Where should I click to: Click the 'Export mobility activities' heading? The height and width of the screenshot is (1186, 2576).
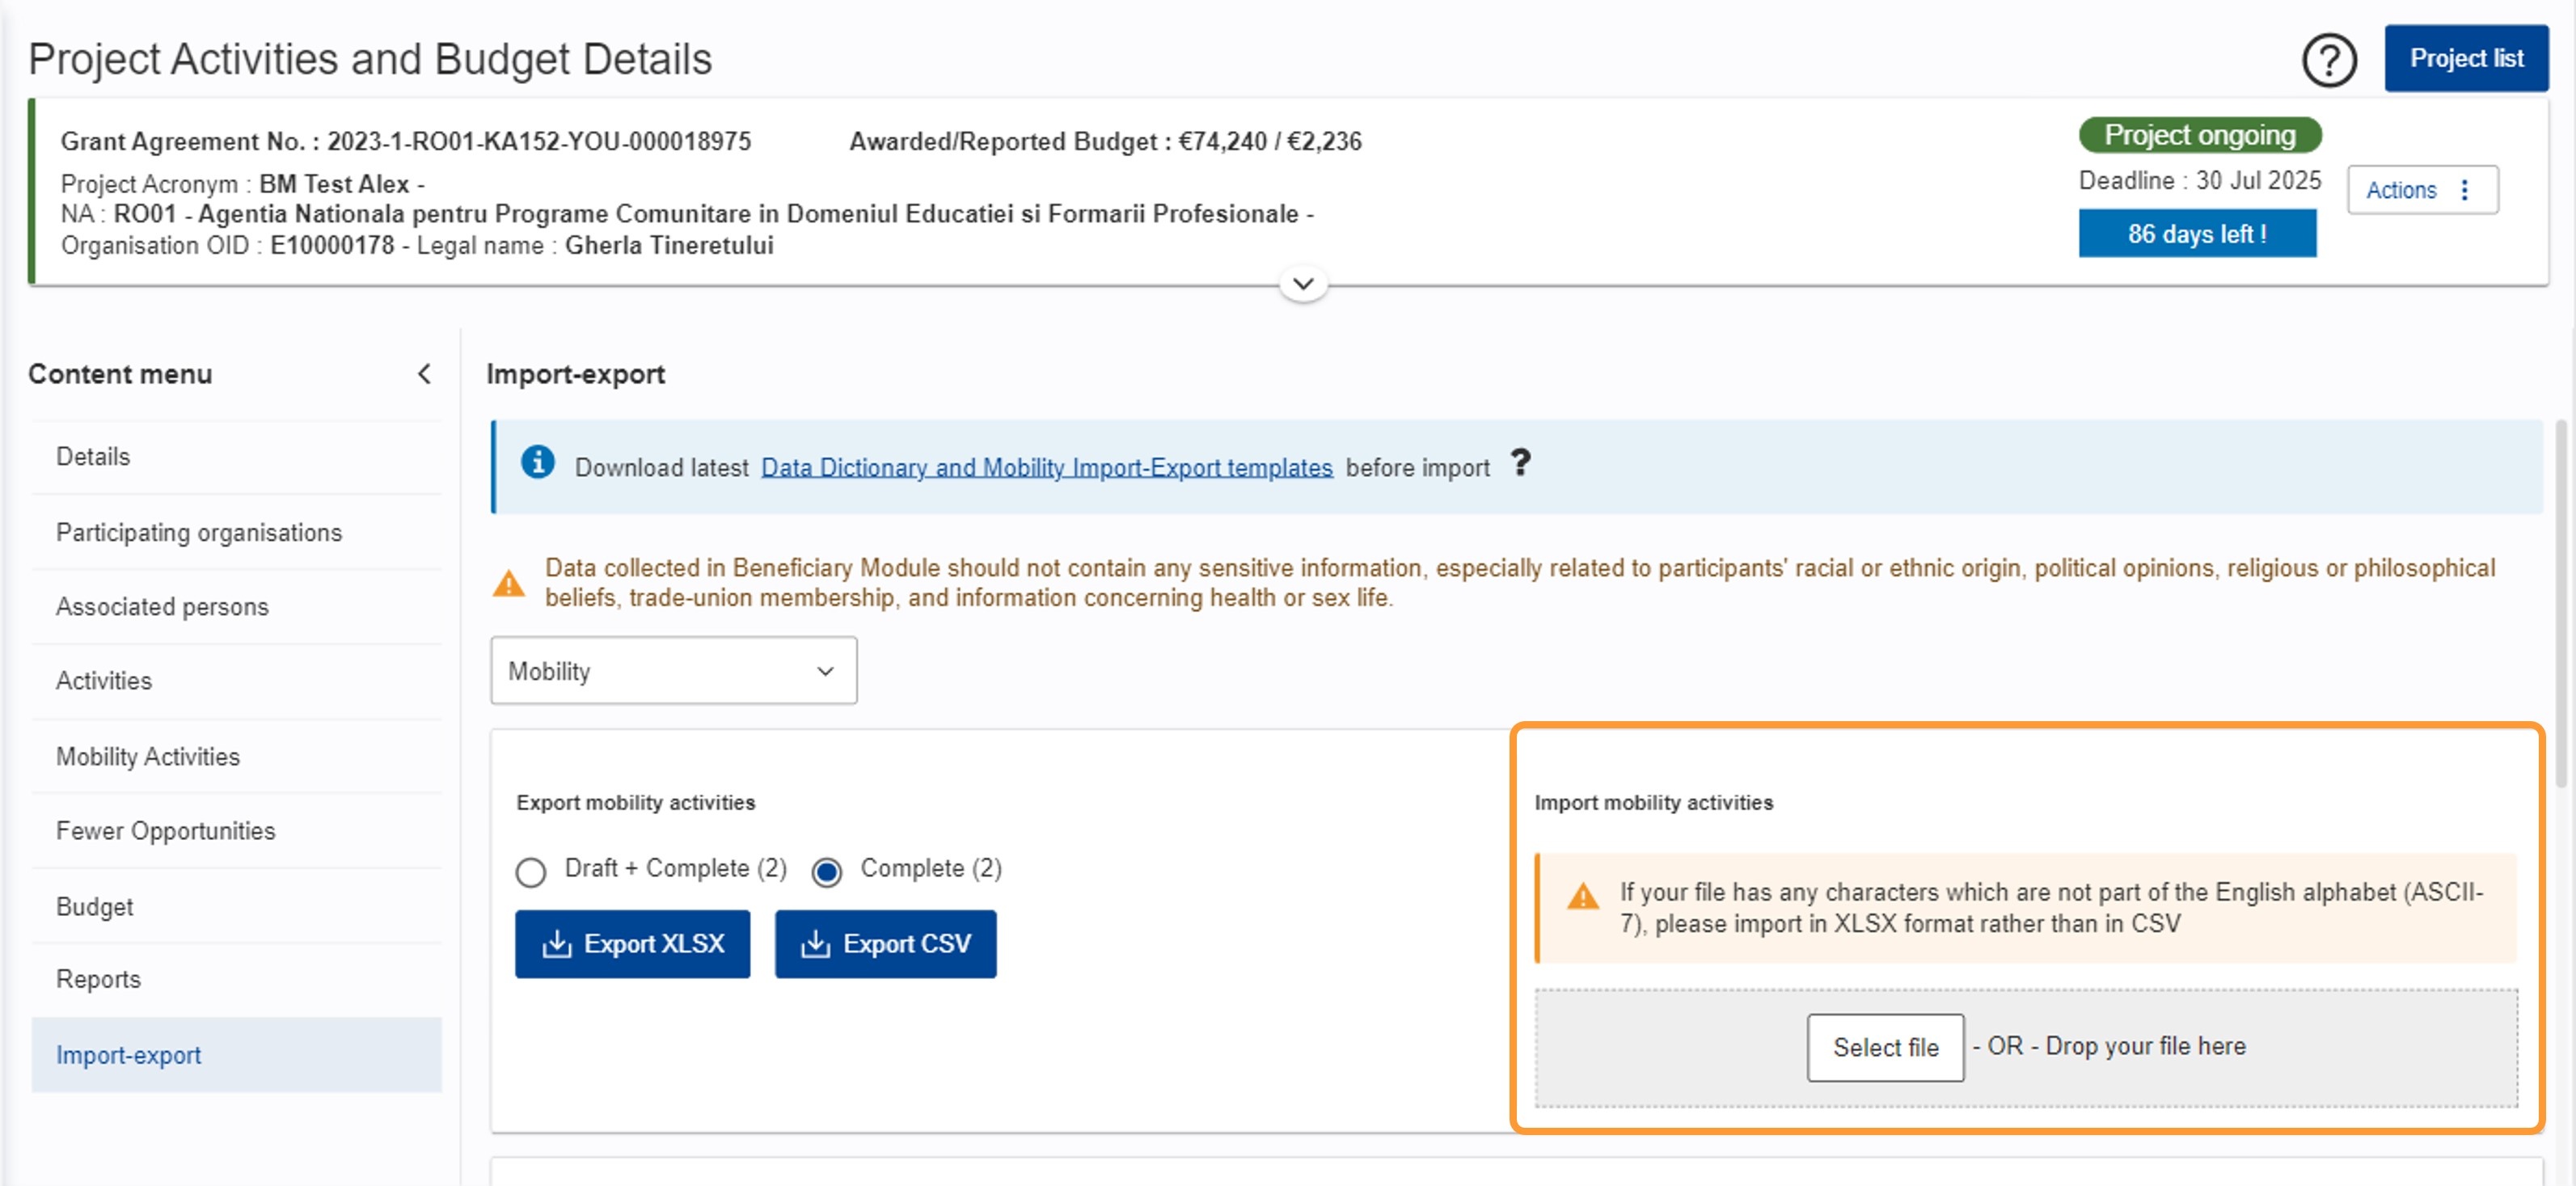coord(635,803)
